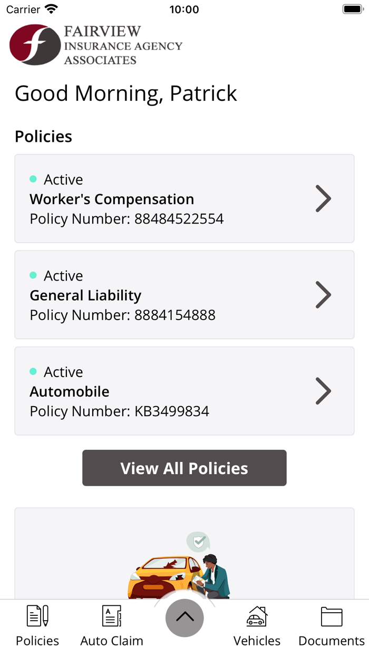The width and height of the screenshot is (369, 656).
Task: Open General Liability chevron arrow
Action: click(x=323, y=295)
